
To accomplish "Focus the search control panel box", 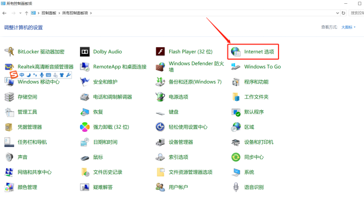I will coord(356,13).
